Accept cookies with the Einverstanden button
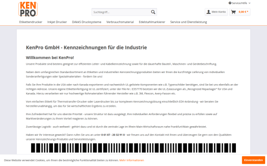Image resolution: width=267 pixels, height=166 pixels. [x=253, y=160]
